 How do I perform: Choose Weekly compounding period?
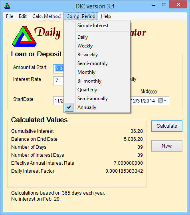tap(97, 46)
